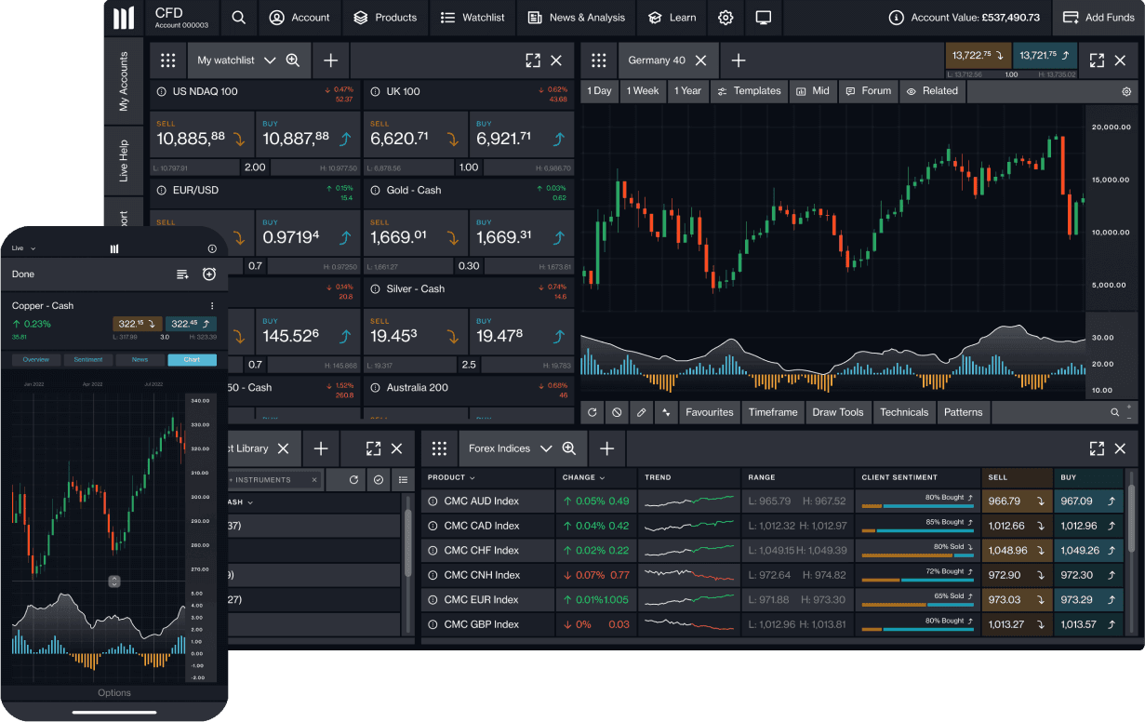1145x722 pixels.
Task: Click the Products icon in the top bar
Action: (x=361, y=17)
